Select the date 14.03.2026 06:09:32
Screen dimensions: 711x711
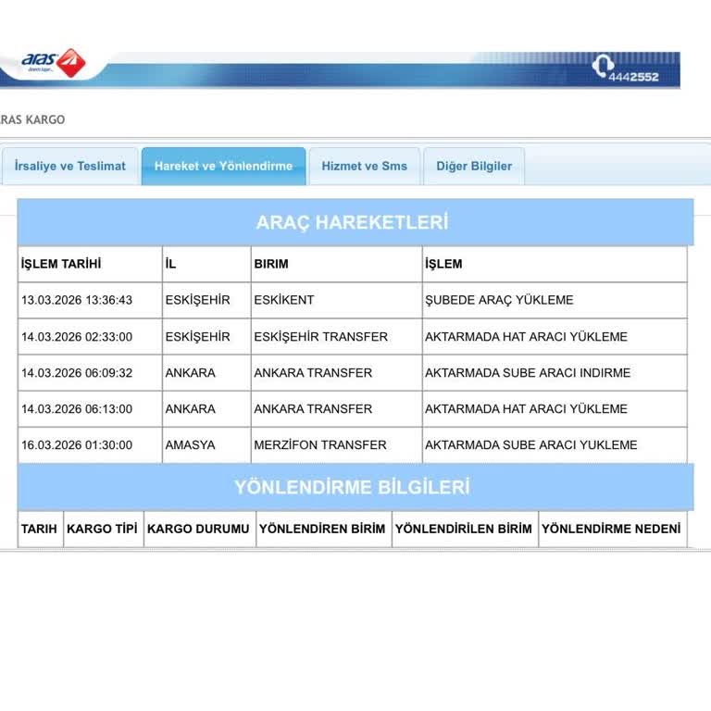(x=77, y=373)
